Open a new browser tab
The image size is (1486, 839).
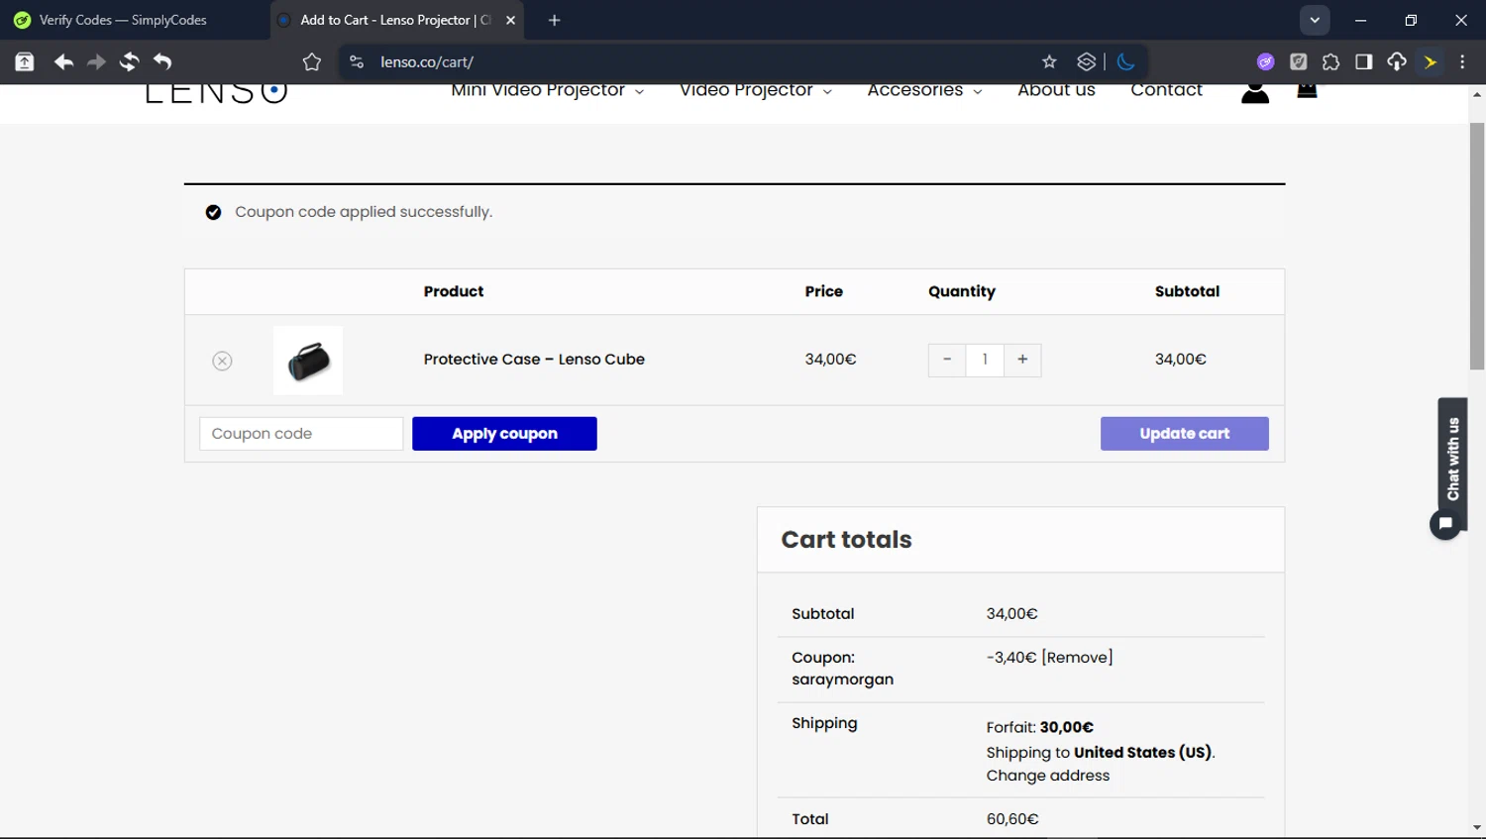pyautogui.click(x=555, y=20)
